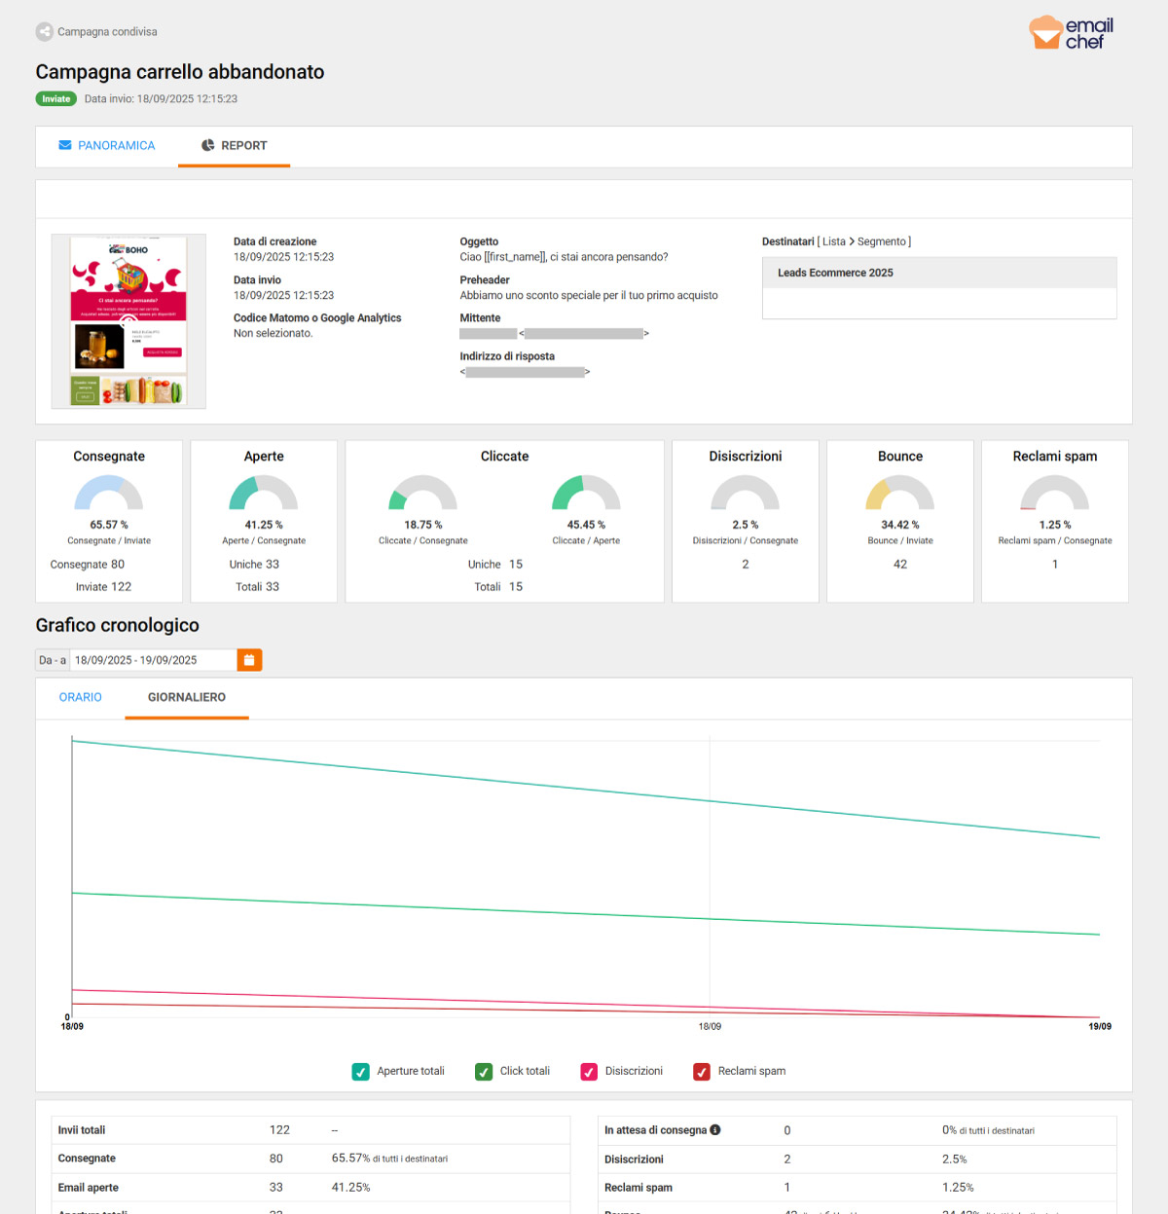Click the Bounce gauge chart
Image resolution: width=1168 pixels, height=1214 pixels.
(900, 493)
